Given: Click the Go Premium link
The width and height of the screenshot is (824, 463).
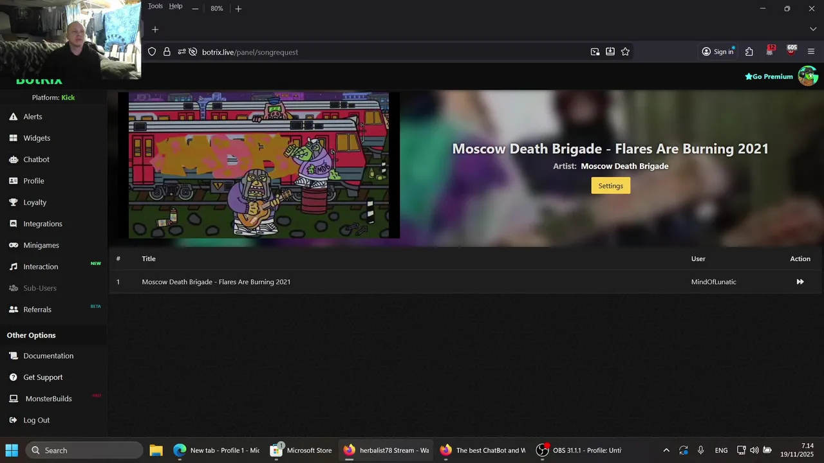Looking at the screenshot, I should click(x=769, y=77).
